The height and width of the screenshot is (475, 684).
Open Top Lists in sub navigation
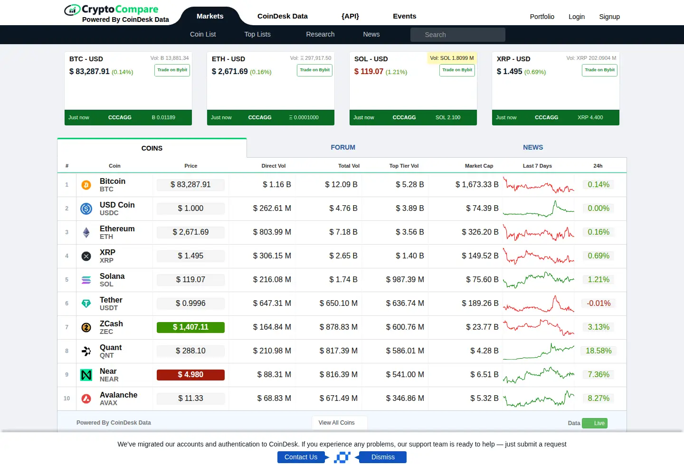pyautogui.click(x=257, y=34)
